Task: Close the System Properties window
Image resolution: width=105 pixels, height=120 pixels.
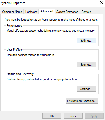Action: pos(102,3)
